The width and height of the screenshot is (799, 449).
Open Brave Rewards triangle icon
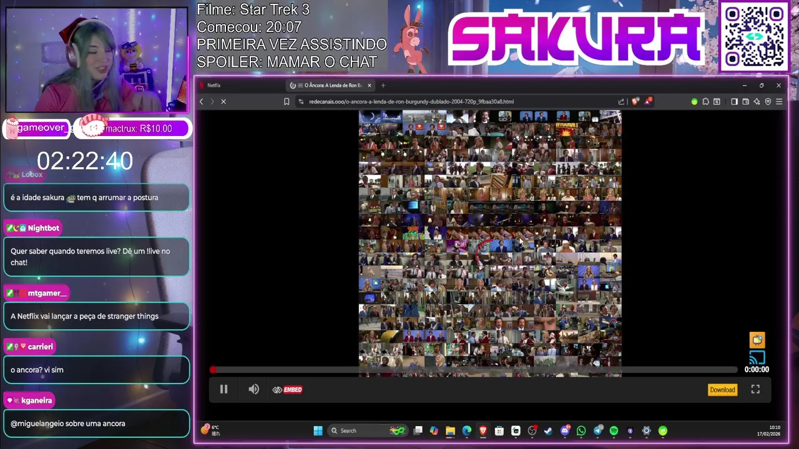[648, 102]
